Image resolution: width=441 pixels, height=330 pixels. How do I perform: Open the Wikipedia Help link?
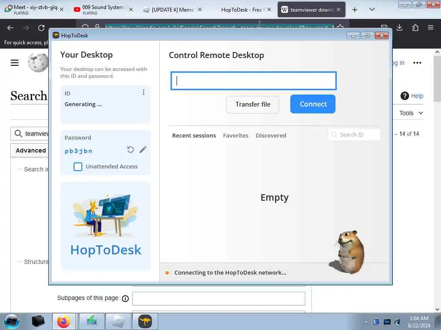click(x=412, y=96)
